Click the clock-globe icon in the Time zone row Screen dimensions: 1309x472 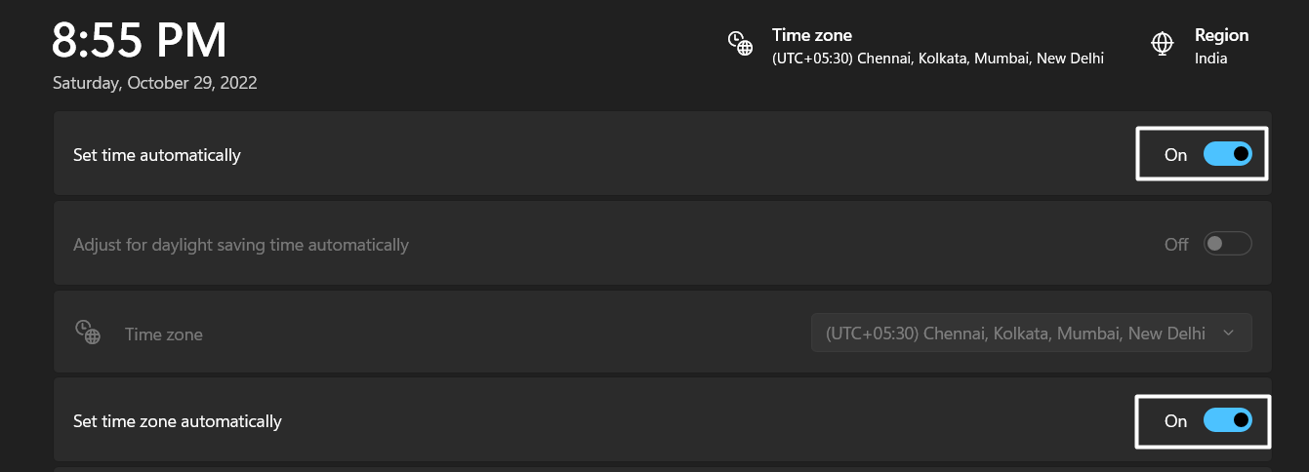(x=89, y=333)
